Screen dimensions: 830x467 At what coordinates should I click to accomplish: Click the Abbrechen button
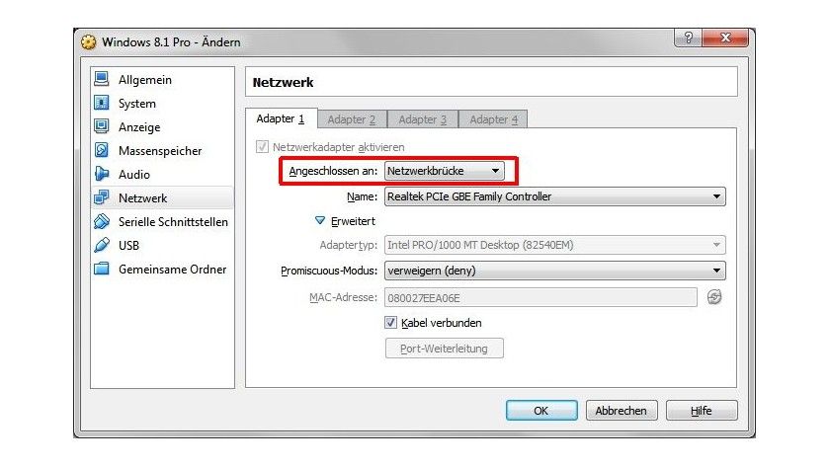coord(622,411)
